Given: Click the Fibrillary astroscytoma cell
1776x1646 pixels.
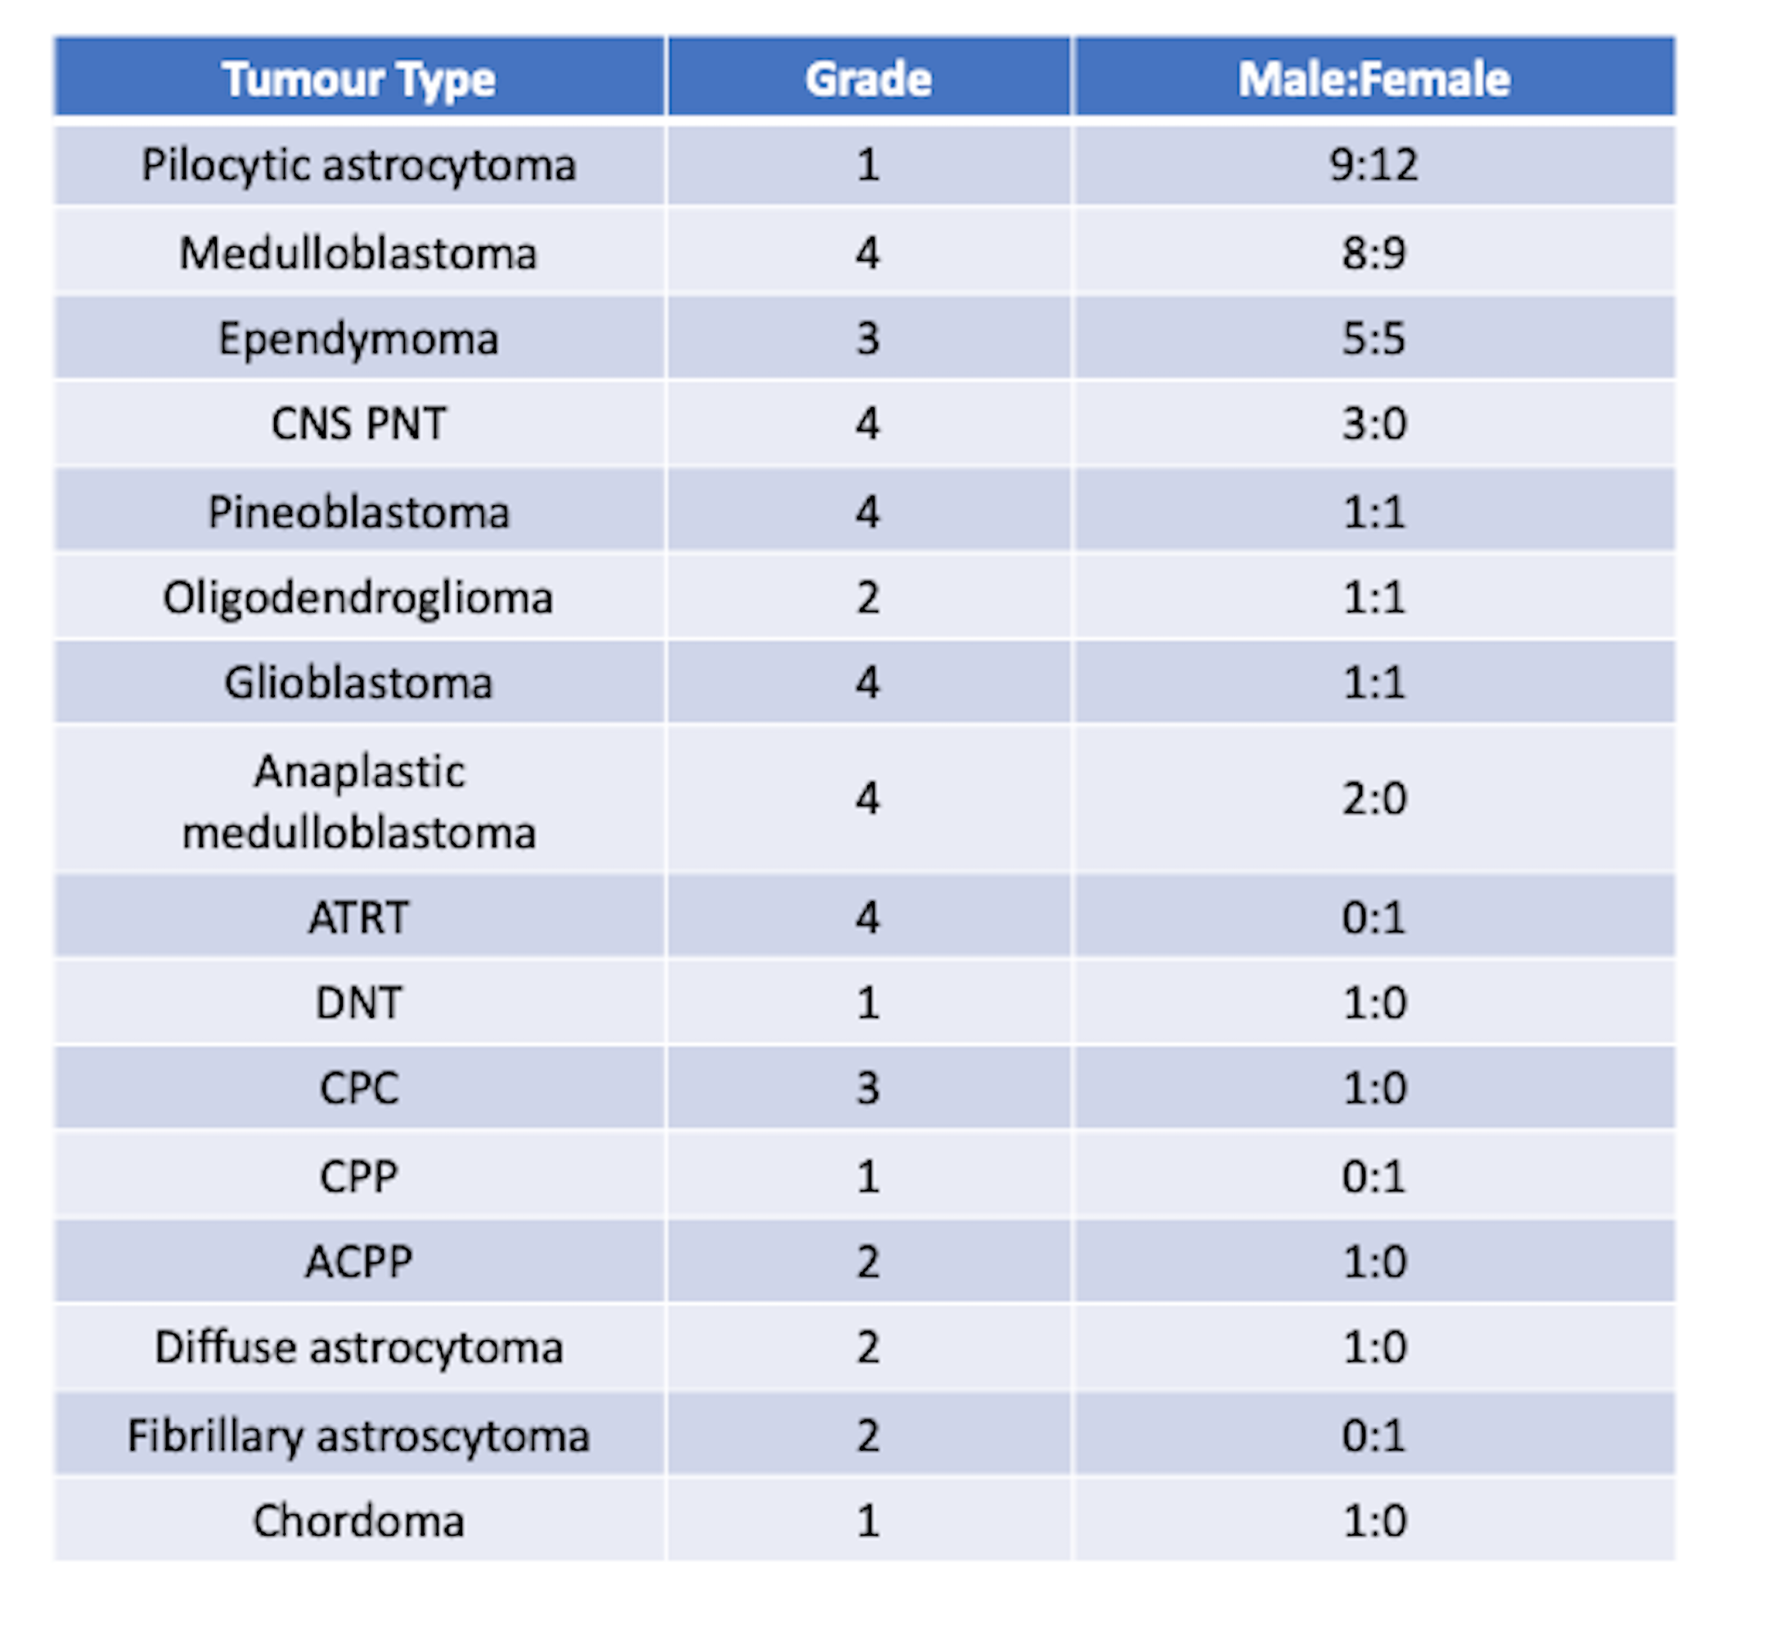Looking at the screenshot, I should coord(359,1435).
